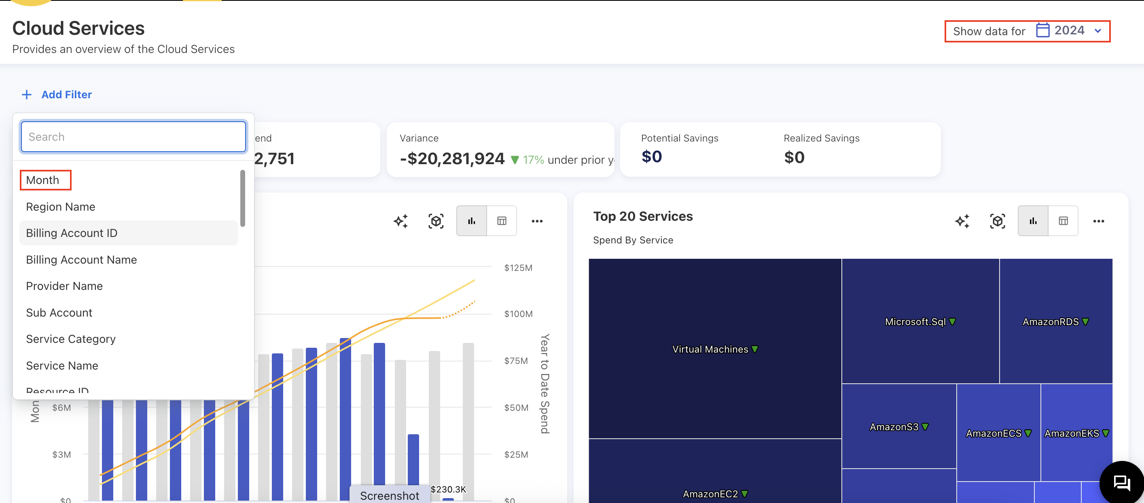Select Month from the filter dropdown list
Viewport: 1144px width, 503px height.
pyautogui.click(x=42, y=180)
